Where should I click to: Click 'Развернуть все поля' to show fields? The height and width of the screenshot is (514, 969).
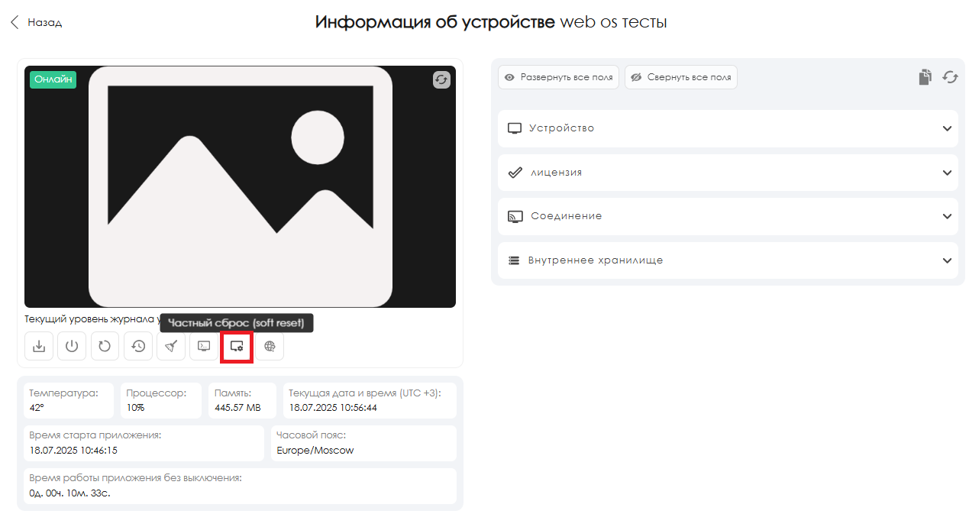tap(559, 77)
